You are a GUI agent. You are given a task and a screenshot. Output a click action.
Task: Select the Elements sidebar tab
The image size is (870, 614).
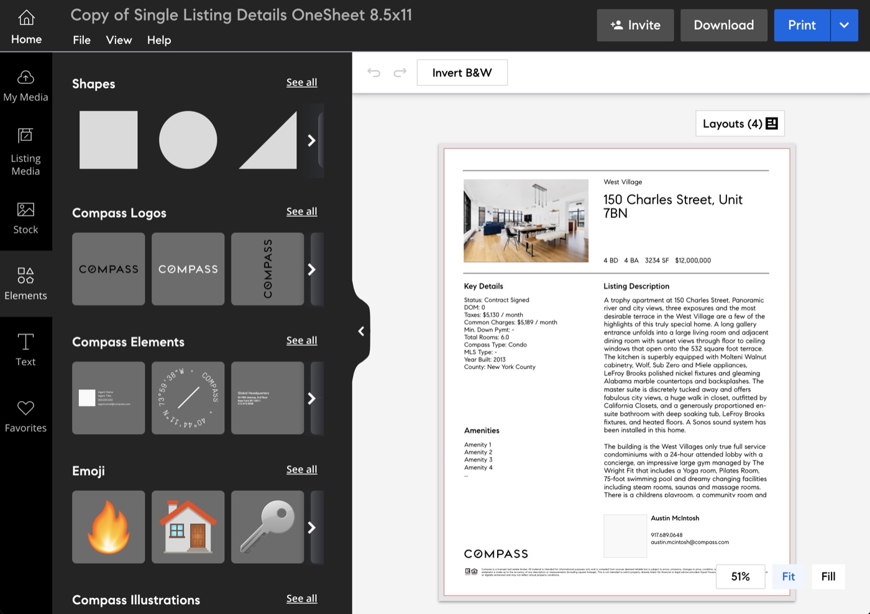click(25, 284)
